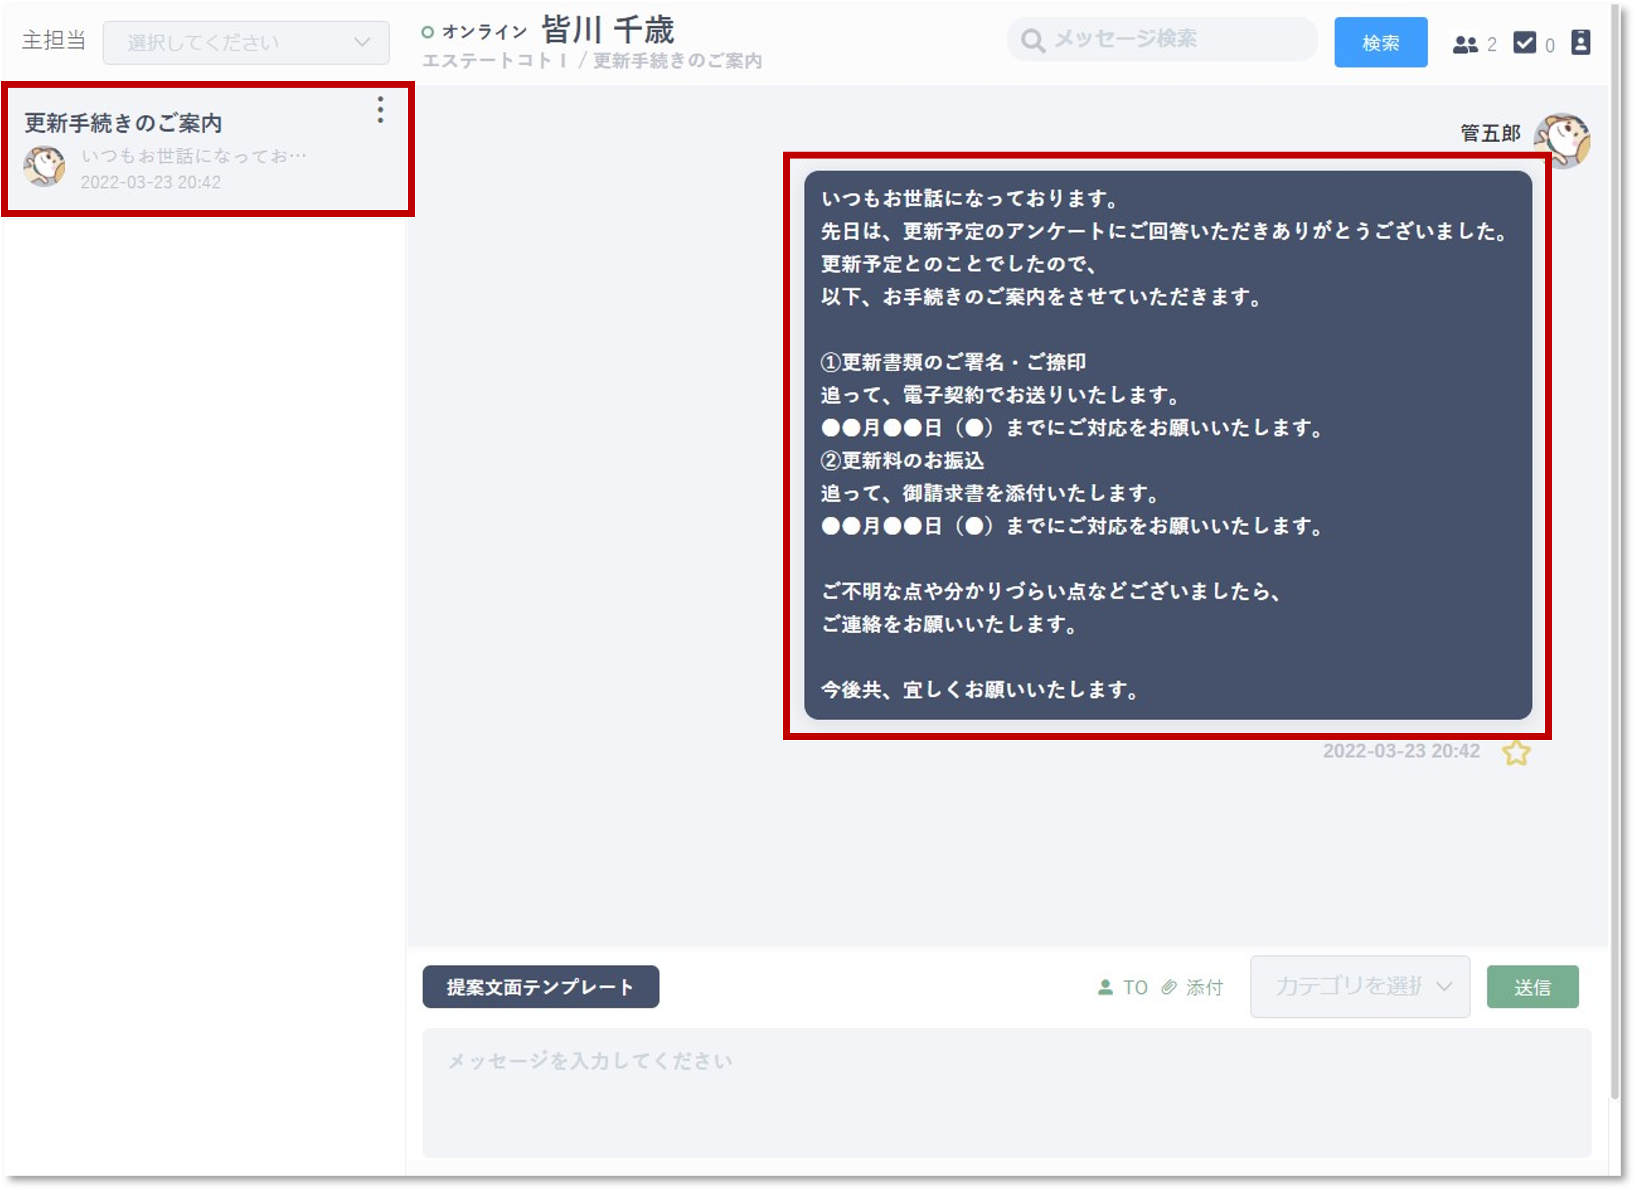Open the contact profile icon at top right

click(1580, 43)
